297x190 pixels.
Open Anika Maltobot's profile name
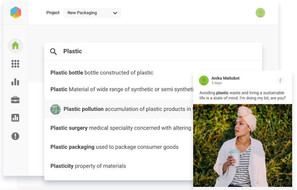(225, 78)
